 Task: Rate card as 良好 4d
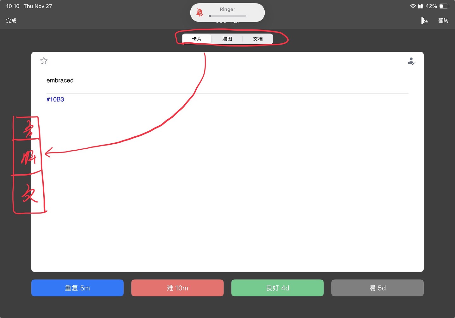(x=277, y=288)
